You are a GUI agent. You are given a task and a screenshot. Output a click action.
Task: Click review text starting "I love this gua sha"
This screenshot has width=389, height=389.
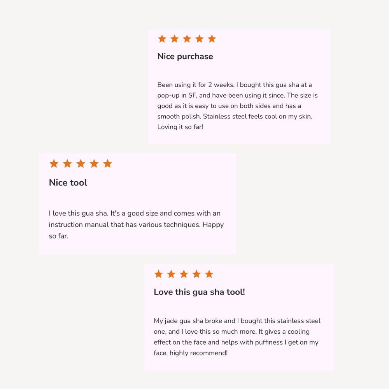(x=136, y=224)
